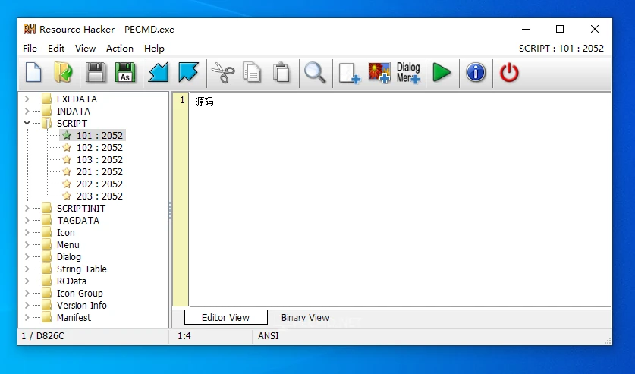Expand the Menu tree node
This screenshot has width=635, height=374.
point(27,244)
